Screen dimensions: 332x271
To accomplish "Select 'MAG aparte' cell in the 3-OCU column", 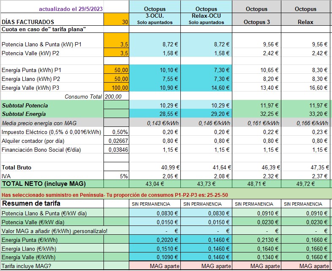I will coord(155,266).
